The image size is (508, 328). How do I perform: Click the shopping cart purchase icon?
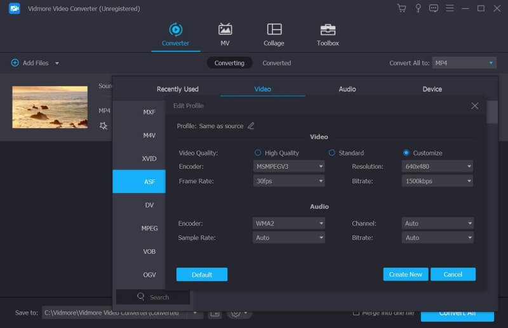[401, 8]
